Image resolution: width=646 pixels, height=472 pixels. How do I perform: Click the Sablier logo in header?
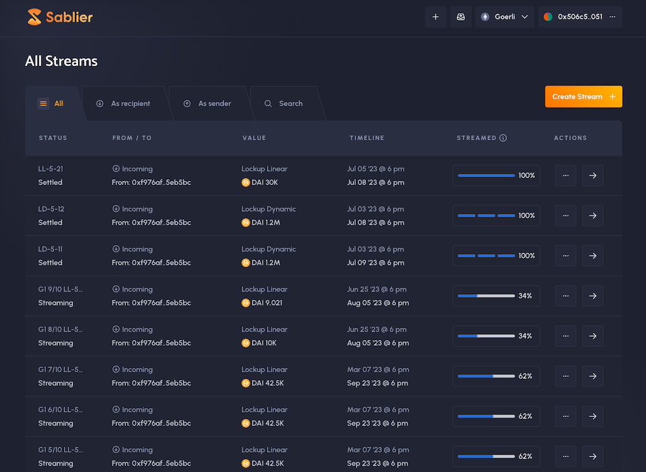tap(60, 17)
